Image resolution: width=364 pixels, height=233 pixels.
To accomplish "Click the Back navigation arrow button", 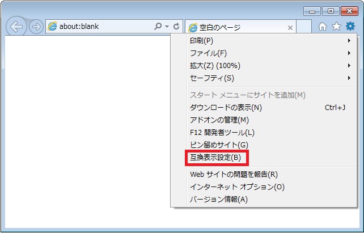I will point(16,27).
